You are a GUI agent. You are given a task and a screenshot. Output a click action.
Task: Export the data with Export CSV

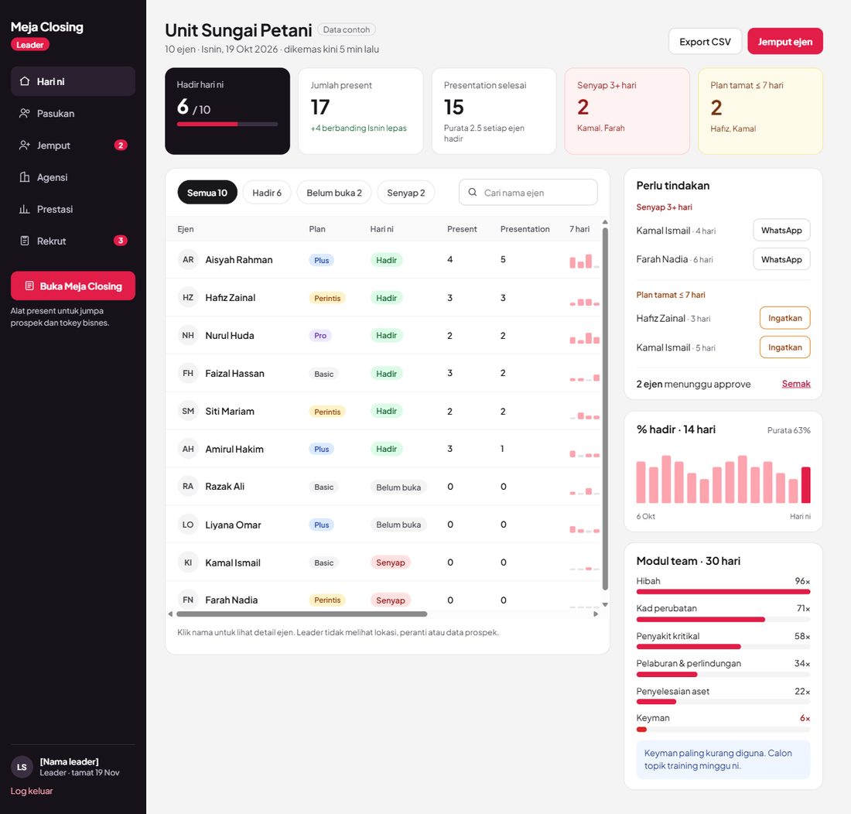tap(705, 41)
